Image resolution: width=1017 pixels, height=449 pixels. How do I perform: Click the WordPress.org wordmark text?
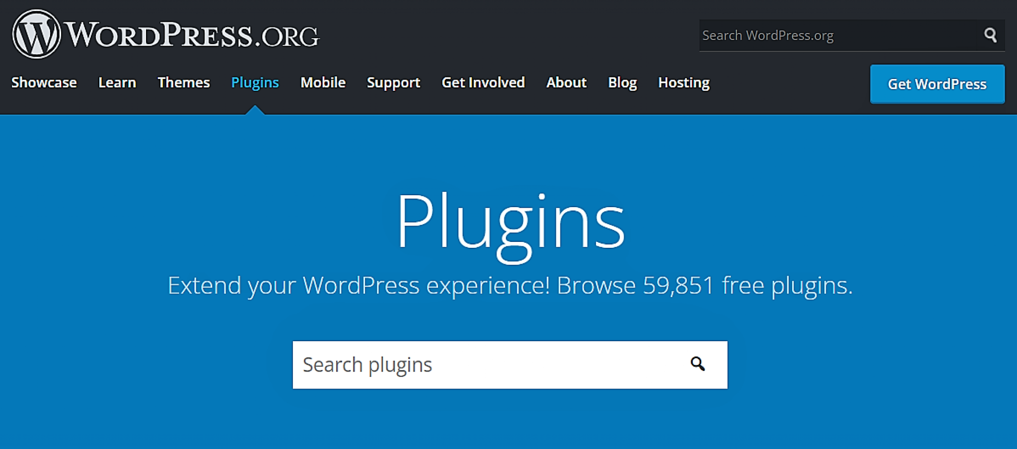192,35
